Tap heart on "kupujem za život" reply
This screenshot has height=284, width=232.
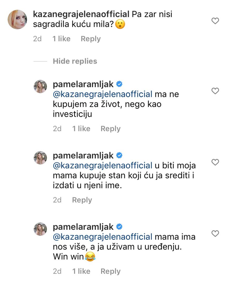tap(215, 91)
